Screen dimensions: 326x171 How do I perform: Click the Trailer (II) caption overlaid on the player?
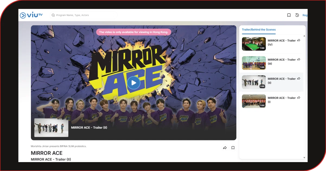89,128
